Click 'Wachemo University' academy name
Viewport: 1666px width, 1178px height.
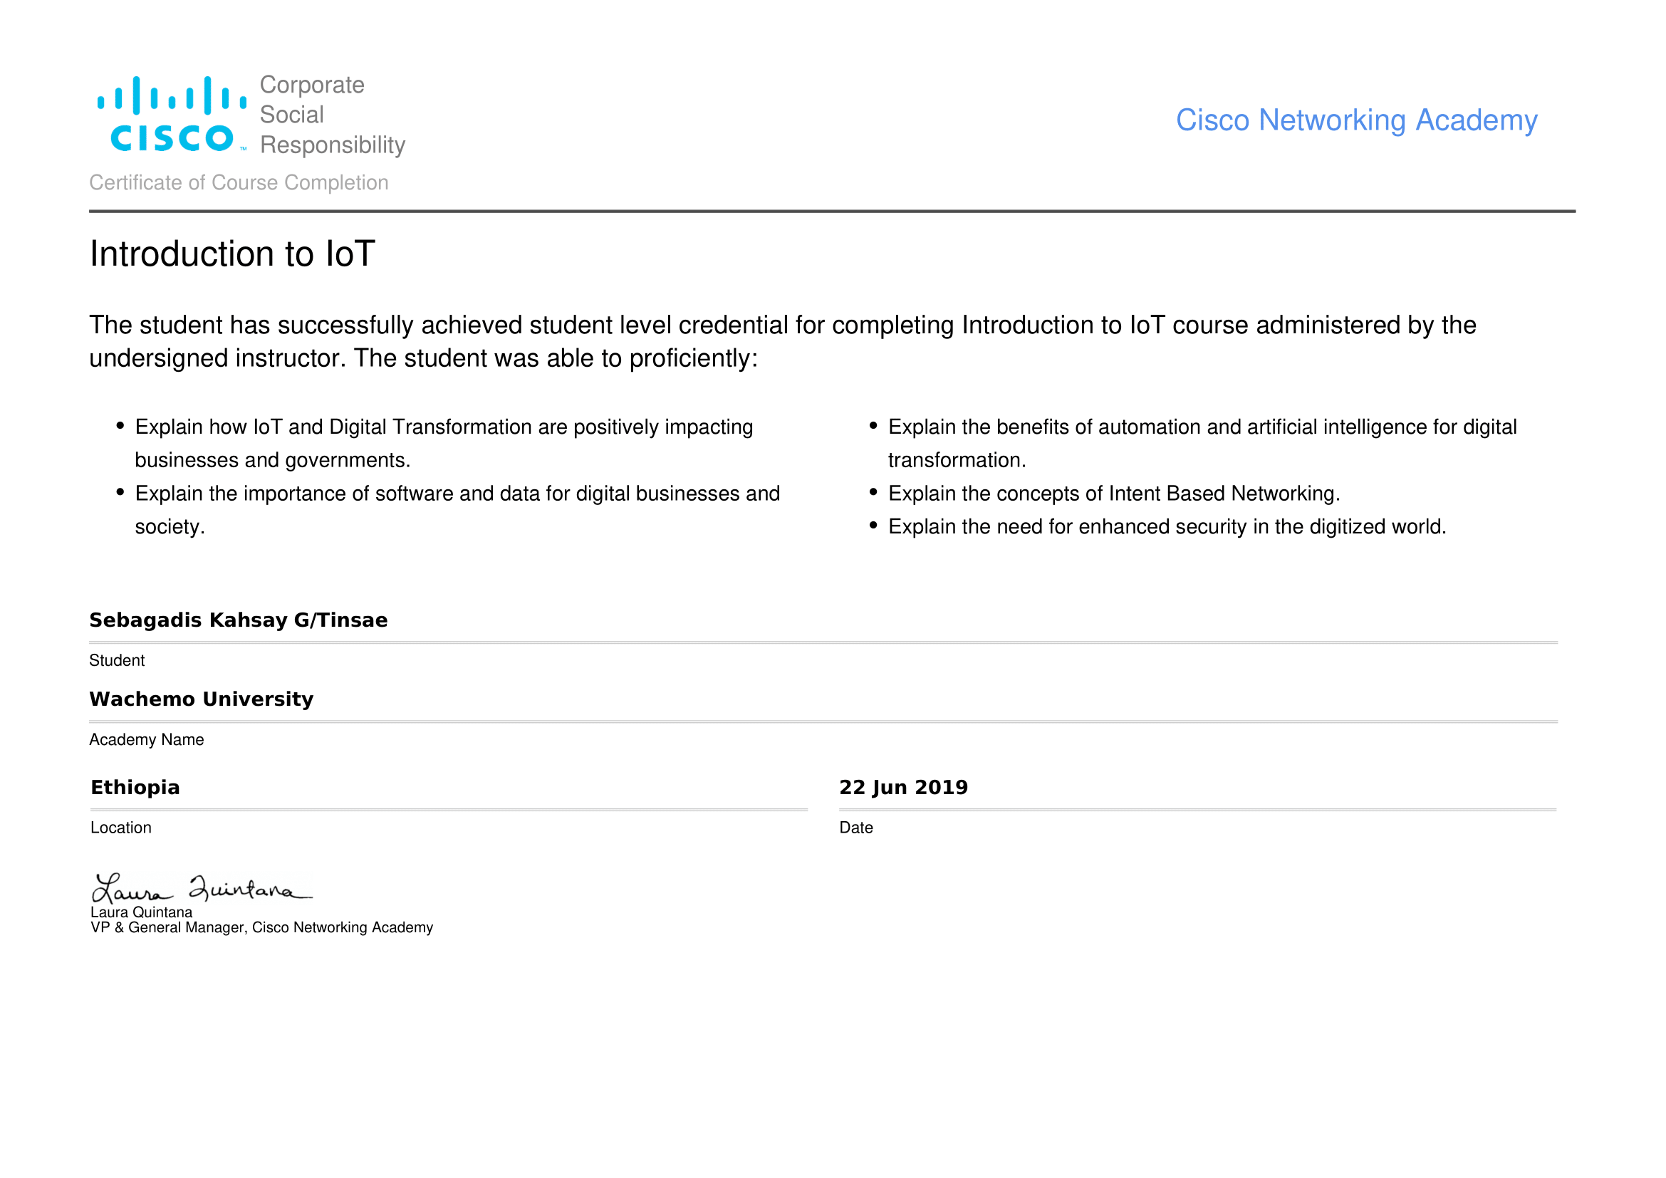click(x=201, y=699)
